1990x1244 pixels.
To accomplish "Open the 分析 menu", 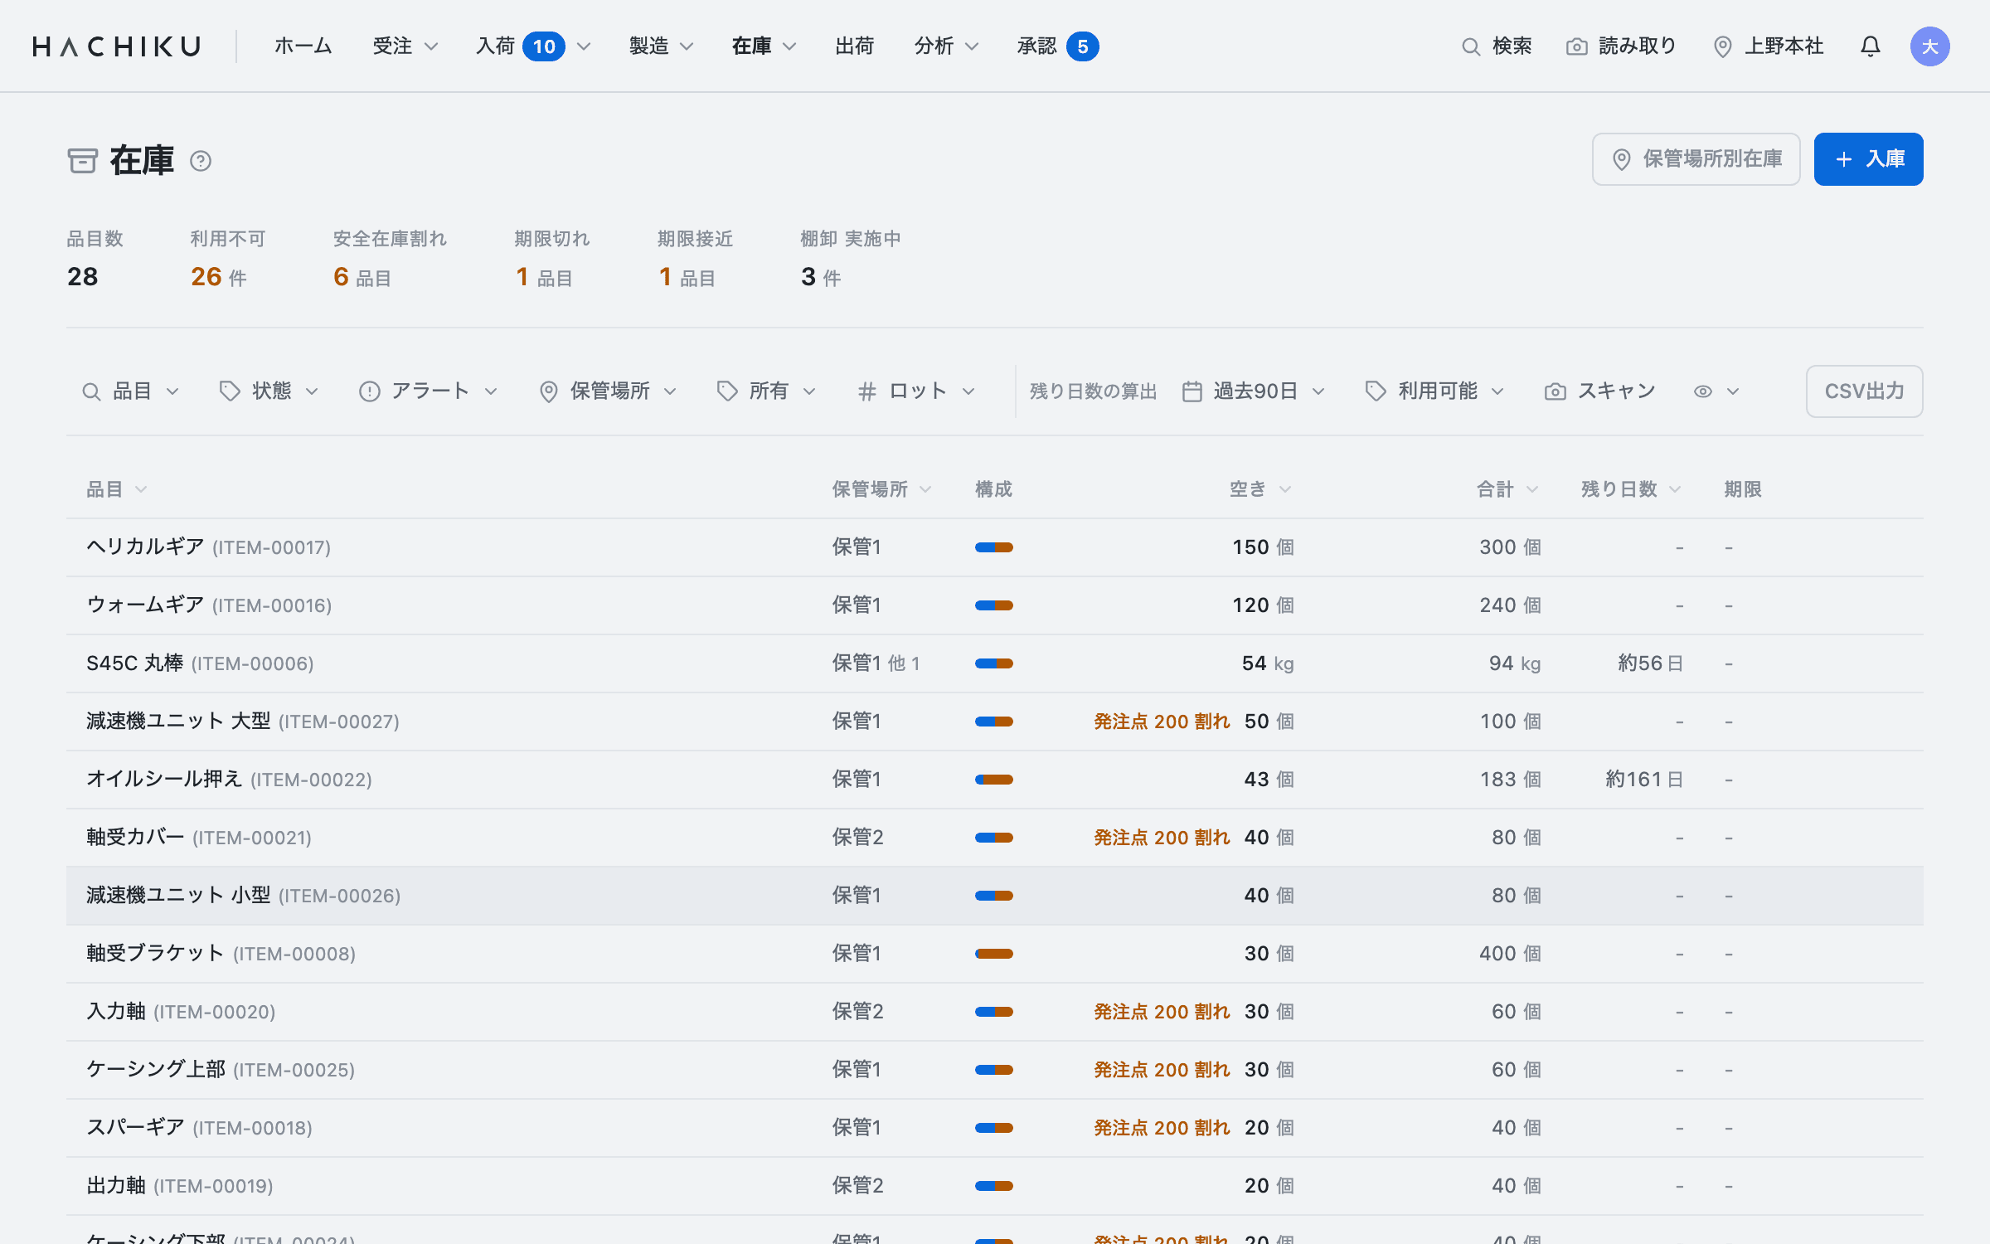I will pyautogui.click(x=946, y=46).
